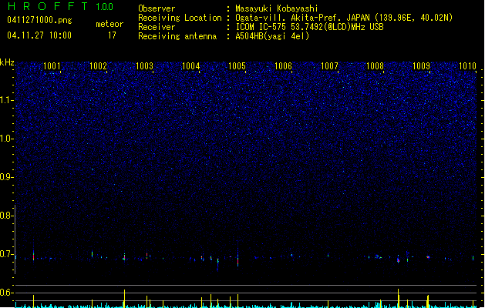Image resolution: width=485 pixels, height=308 pixels.
Task: Click the 1.1 frequency axis label
Action: click(x=6, y=100)
